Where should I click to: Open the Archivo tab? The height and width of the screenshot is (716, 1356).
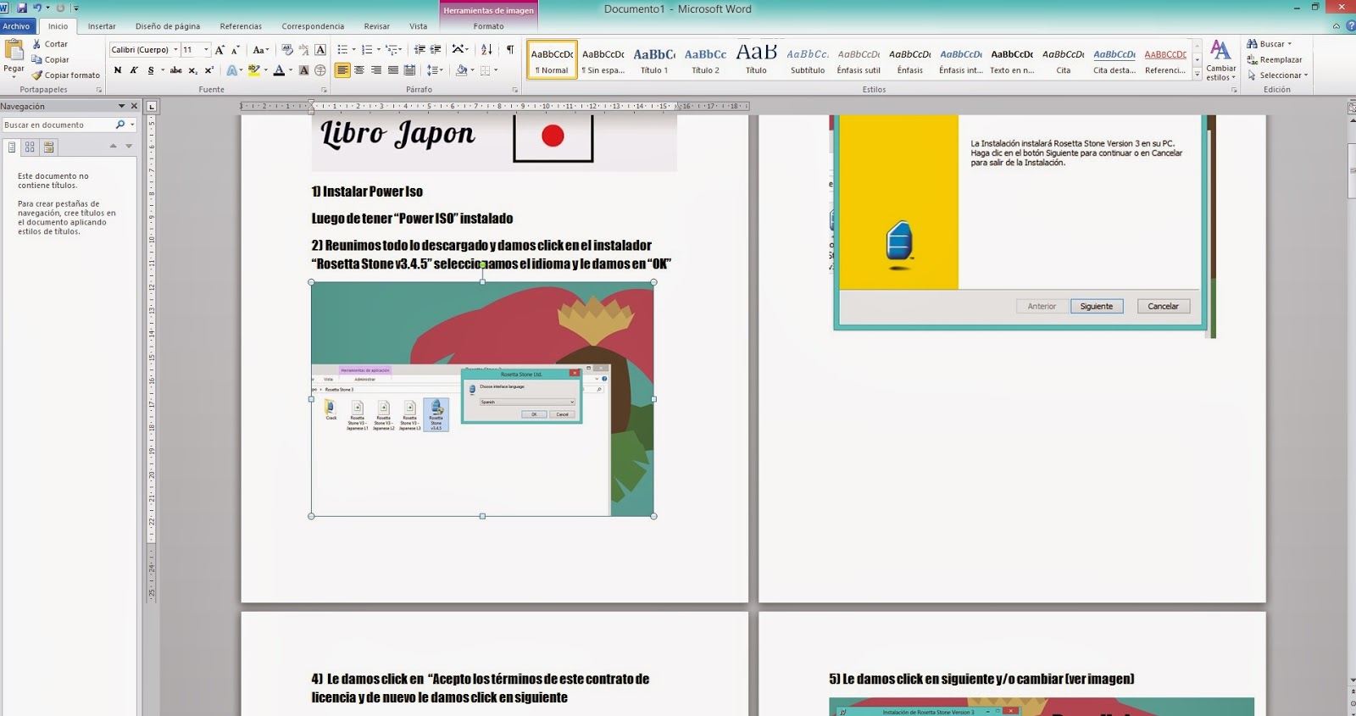pos(16,26)
